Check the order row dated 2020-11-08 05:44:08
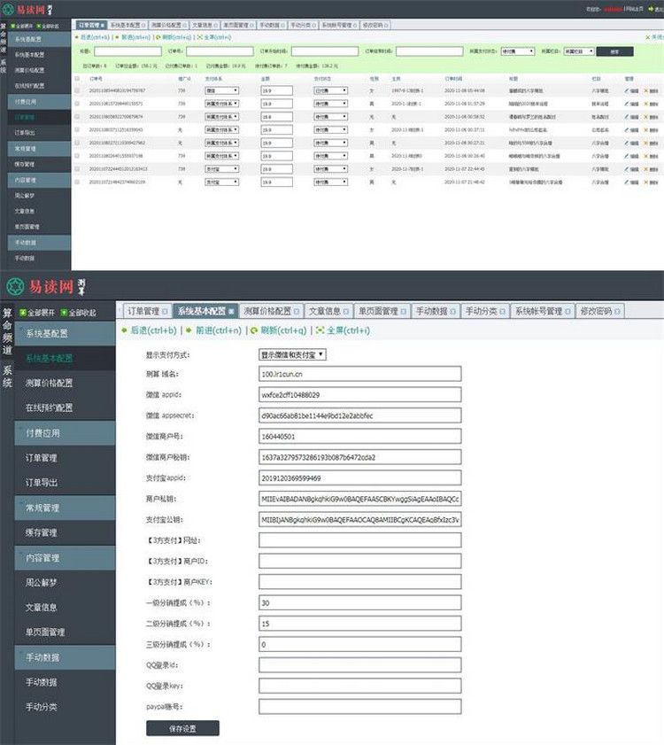664x745 pixels. click(x=77, y=90)
